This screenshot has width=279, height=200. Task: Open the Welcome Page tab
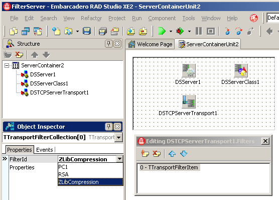click(x=150, y=44)
